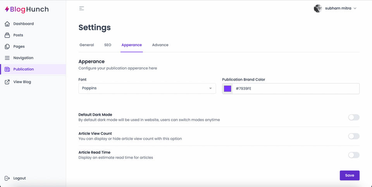Click the View Blog link
The height and width of the screenshot is (187, 372).
coord(22,82)
